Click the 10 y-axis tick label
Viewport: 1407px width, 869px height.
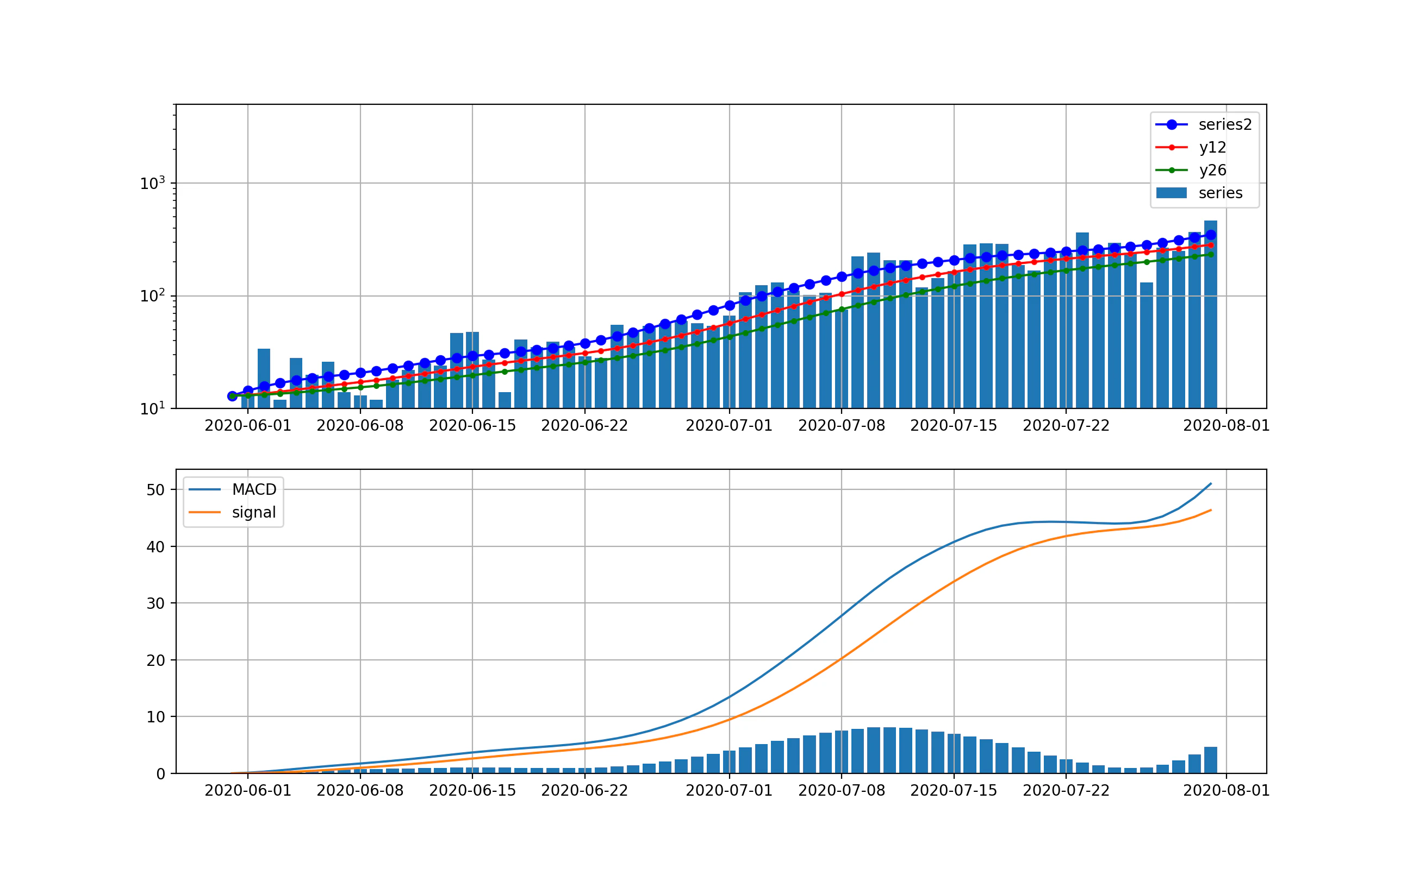click(155, 717)
